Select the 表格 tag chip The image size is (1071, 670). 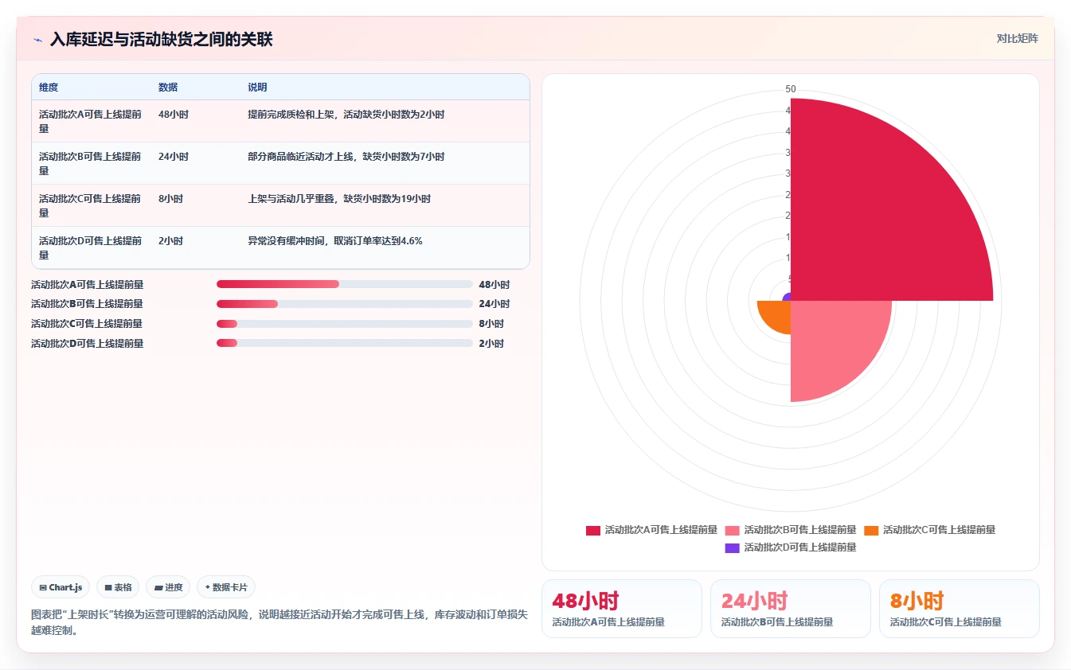click(118, 587)
